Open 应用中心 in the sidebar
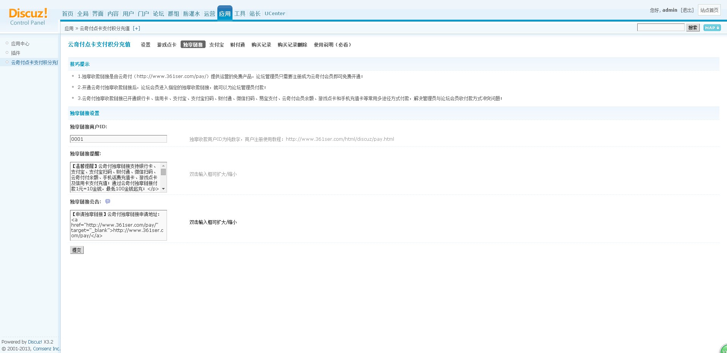The height and width of the screenshot is (353, 727). [x=20, y=44]
